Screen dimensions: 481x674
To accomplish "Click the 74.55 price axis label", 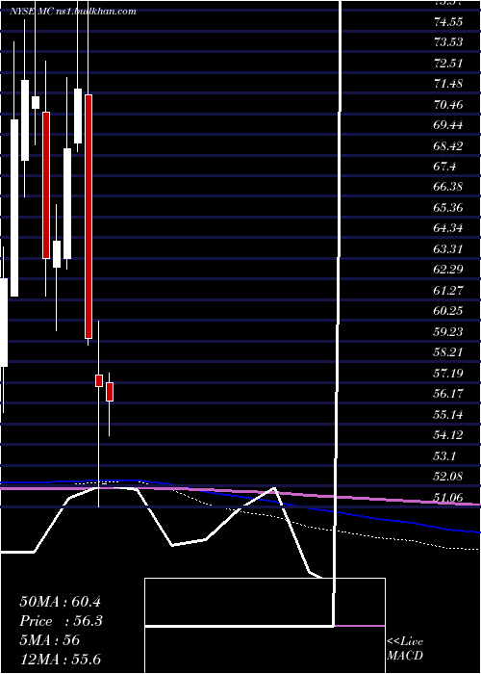I will pyautogui.click(x=448, y=21).
